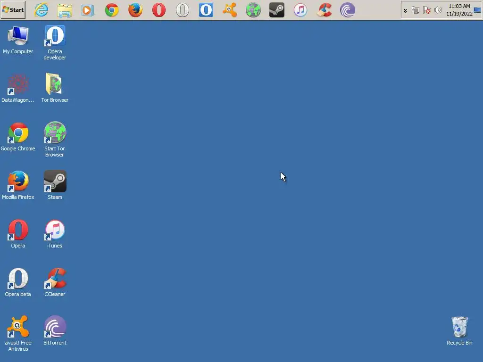This screenshot has height=362, width=483.
Task: Expand hidden system tray icons arrow
Action: point(405,10)
